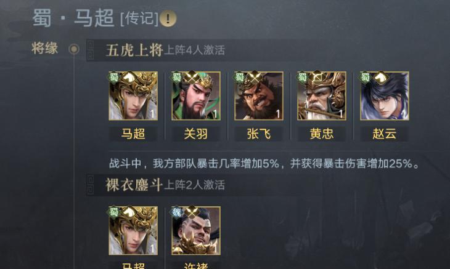The image size is (450, 269).
Task: Click crossed weapons icon on 张飞 portrait
Action: point(255,78)
